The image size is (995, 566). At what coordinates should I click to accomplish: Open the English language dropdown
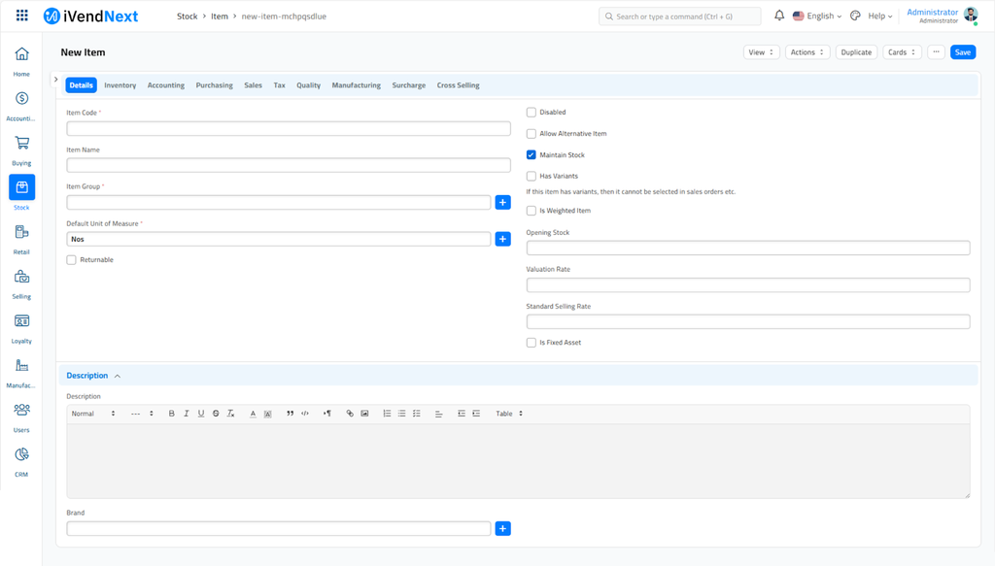point(817,17)
